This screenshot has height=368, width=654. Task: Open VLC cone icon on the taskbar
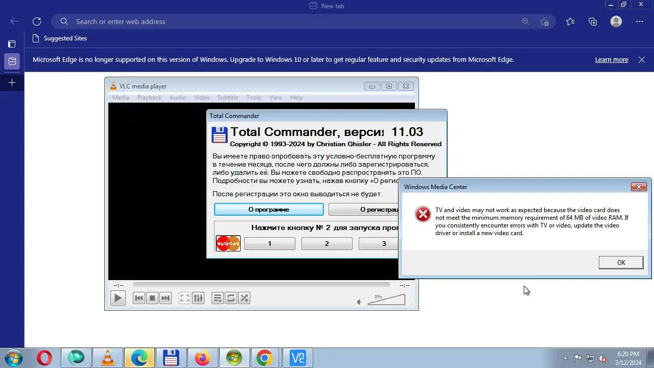pos(107,358)
